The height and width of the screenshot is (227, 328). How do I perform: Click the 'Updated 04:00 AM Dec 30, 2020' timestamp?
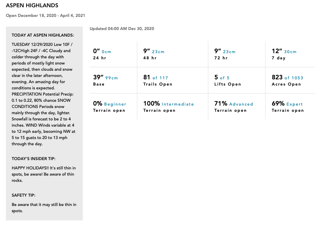122,29
